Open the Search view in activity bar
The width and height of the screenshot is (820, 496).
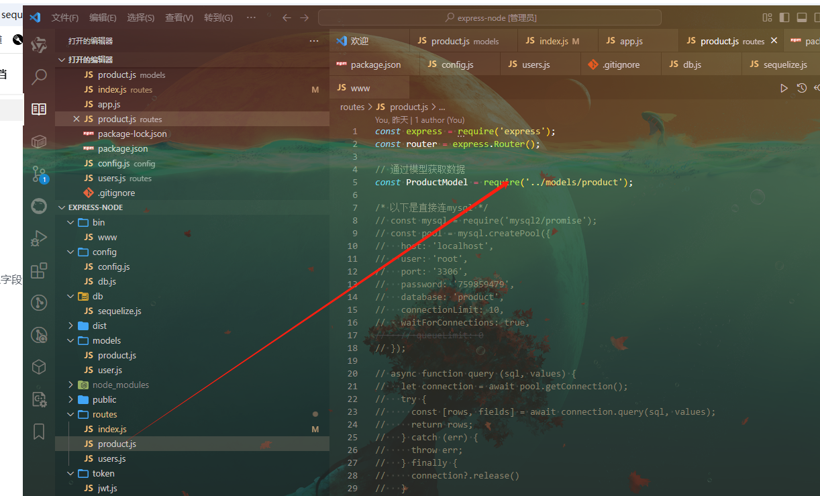39,77
